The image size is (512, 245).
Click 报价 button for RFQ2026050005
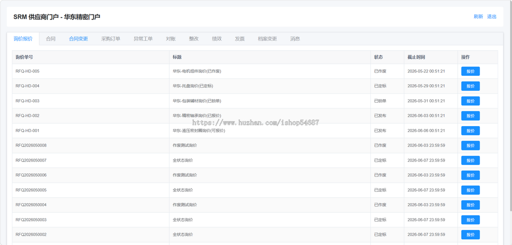[471, 190]
